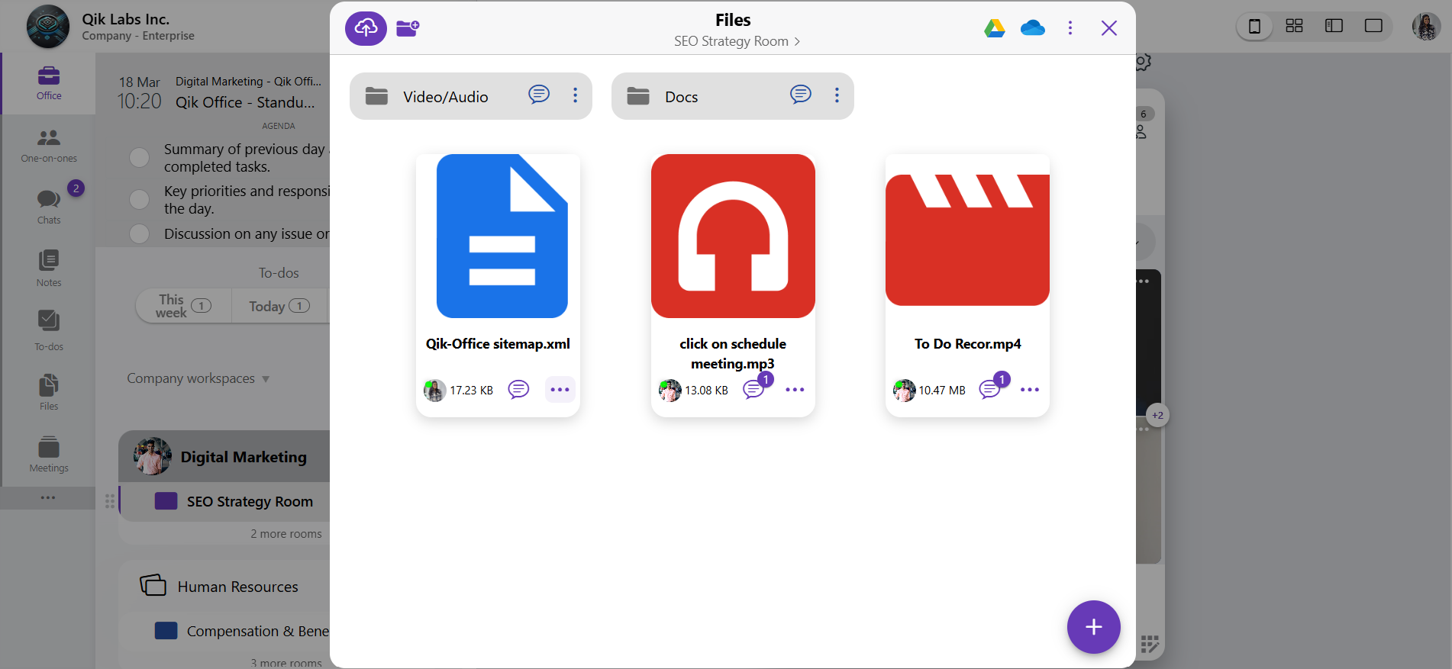Open comments on the Docs folder
The image size is (1452, 669).
(800, 95)
